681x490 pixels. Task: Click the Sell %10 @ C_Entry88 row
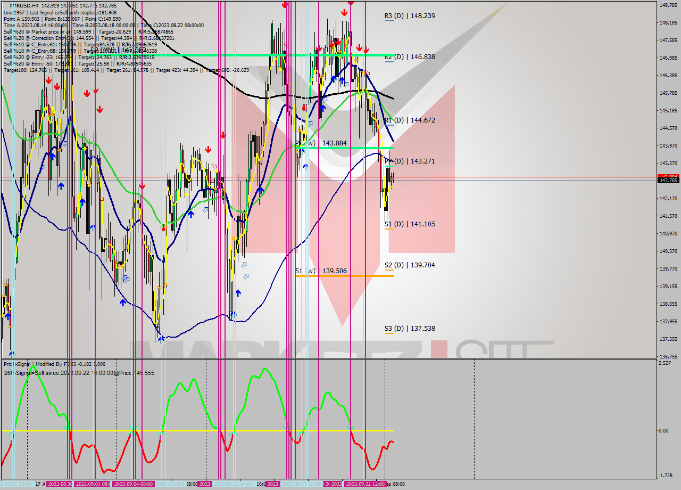[x=80, y=51]
